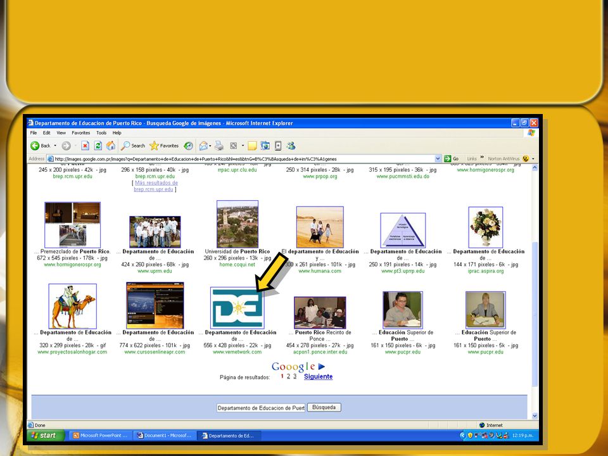608x456 pixels.
Task: Click the address bar URL field
Action: (244, 158)
